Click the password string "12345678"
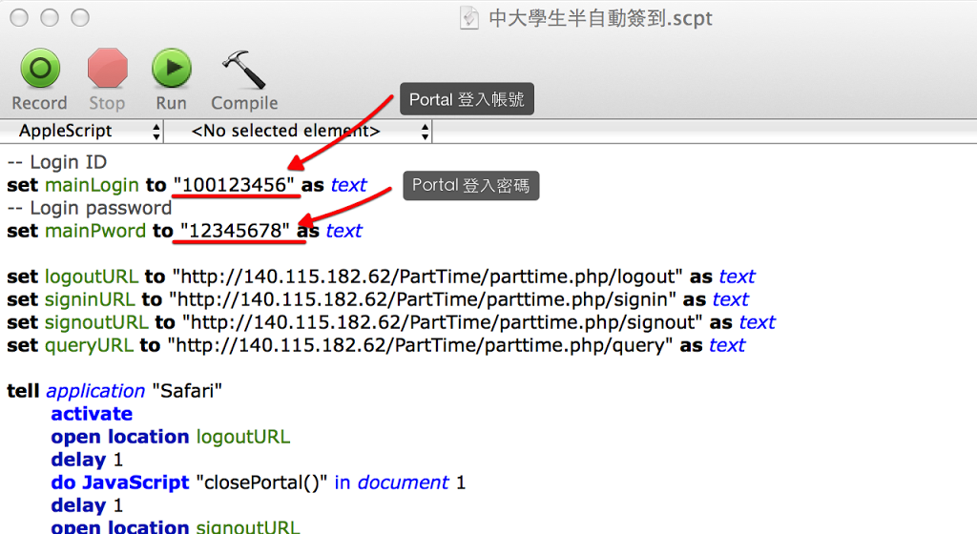The image size is (977, 534). click(x=235, y=231)
